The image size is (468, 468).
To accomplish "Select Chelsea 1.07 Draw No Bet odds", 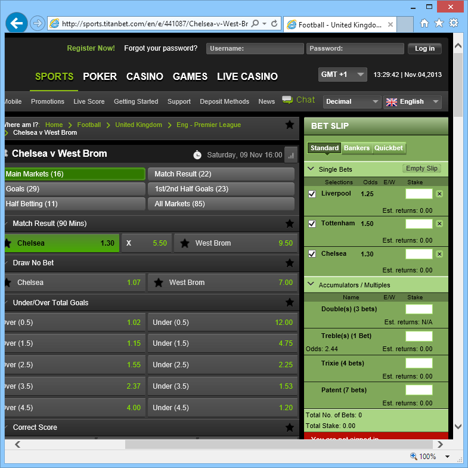I will 75,283.
